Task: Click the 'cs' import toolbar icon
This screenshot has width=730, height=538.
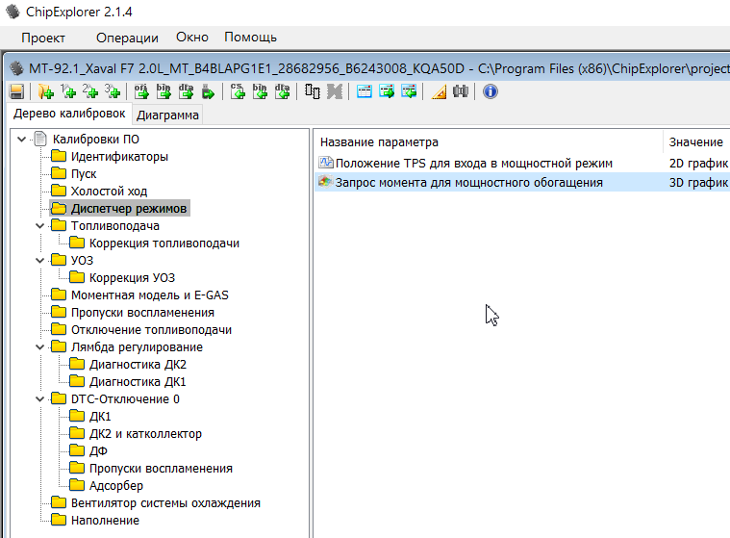Action: pos(238,91)
